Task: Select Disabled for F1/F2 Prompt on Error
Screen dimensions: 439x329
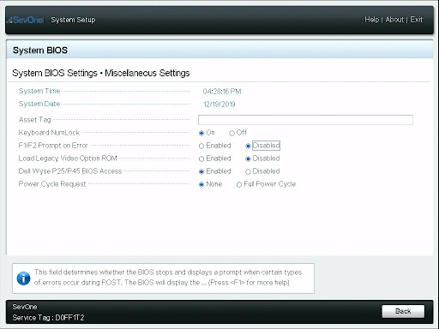Action: pos(248,146)
